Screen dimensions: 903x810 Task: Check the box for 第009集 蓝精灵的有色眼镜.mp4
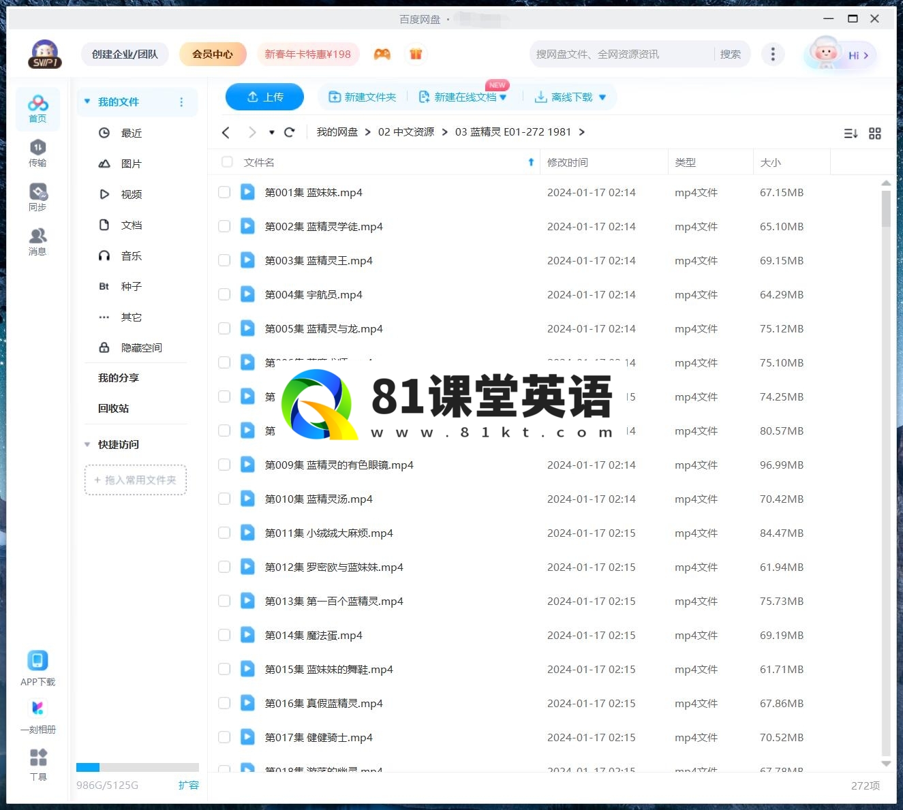224,465
